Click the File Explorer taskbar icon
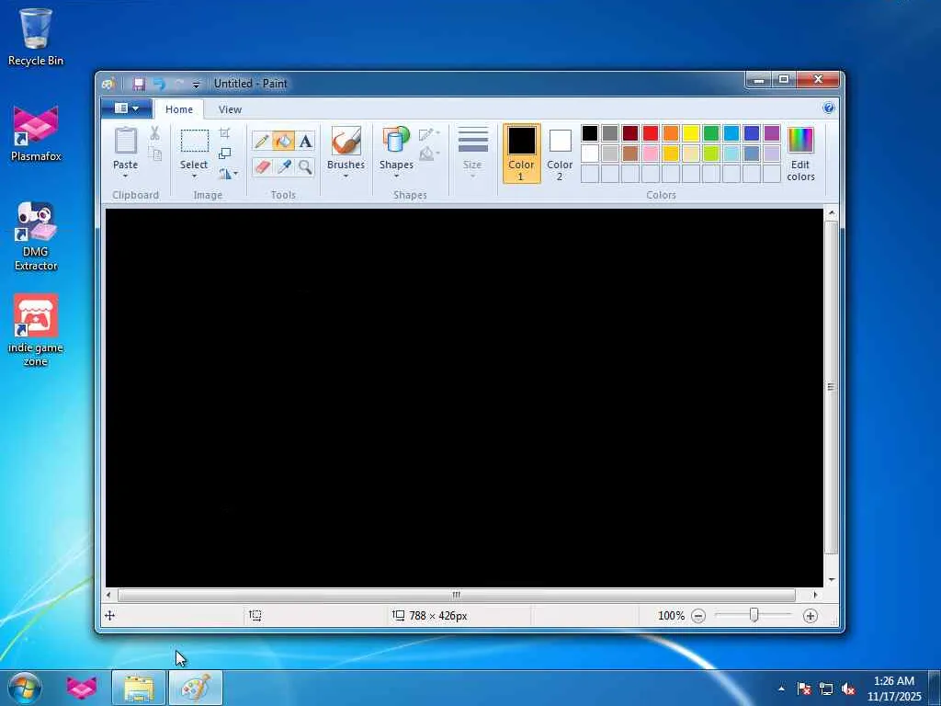The image size is (941, 706). click(139, 688)
